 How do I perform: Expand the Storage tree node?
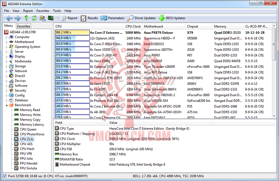(x=7, y=67)
